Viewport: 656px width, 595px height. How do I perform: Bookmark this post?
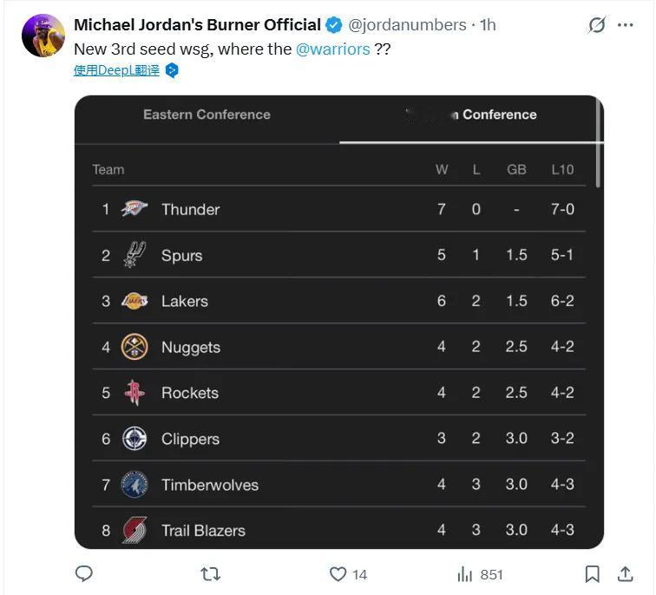[592, 573]
